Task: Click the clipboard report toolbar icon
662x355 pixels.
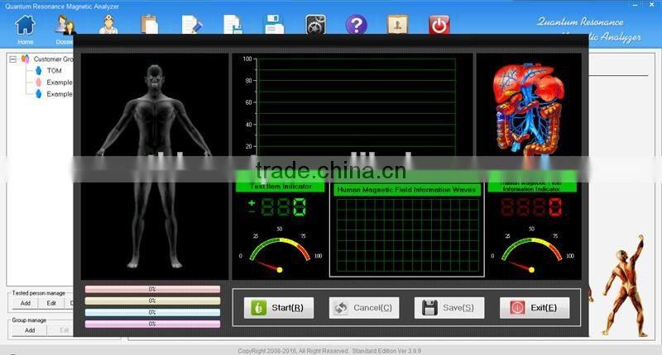Action: (150, 25)
